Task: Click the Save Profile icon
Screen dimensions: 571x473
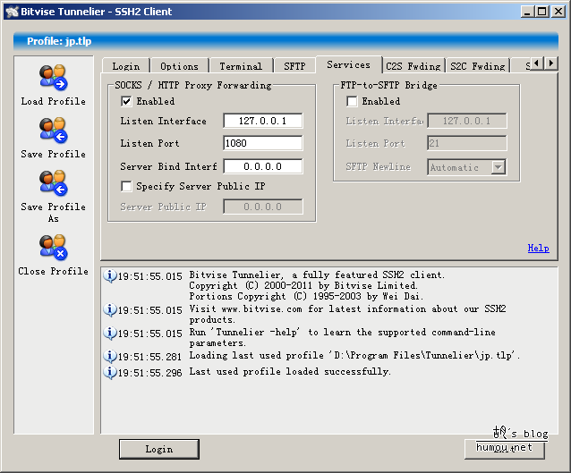Action: point(54,131)
